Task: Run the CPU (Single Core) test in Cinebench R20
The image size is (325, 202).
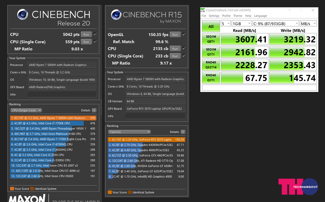Action: click(86, 42)
